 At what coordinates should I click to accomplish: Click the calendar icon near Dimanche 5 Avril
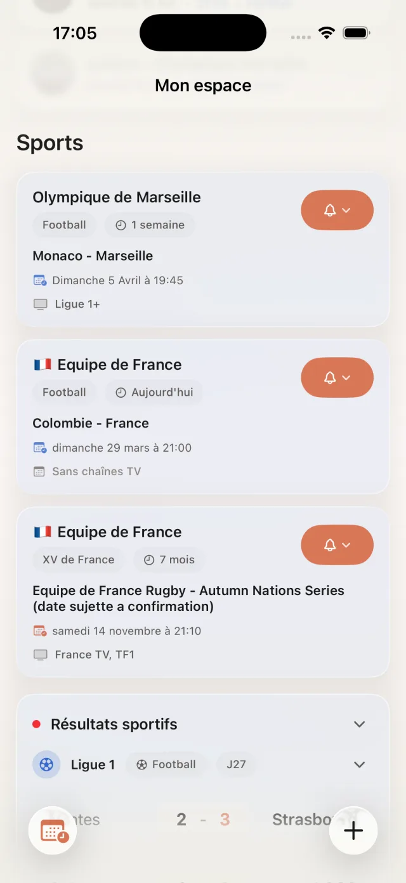tap(40, 280)
